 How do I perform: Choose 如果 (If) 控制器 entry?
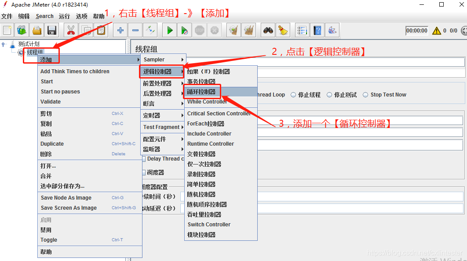click(221, 72)
